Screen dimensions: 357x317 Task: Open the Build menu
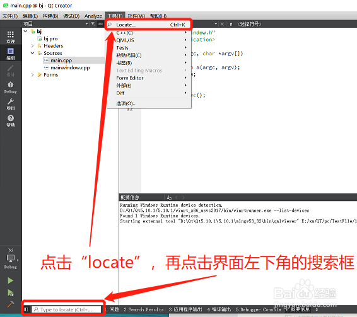coord(50,16)
